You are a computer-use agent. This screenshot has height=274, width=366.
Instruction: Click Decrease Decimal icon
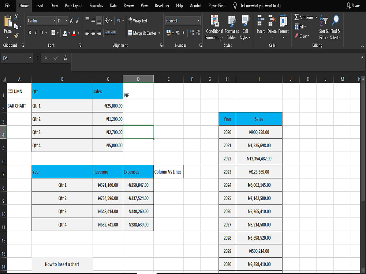pos(198,33)
